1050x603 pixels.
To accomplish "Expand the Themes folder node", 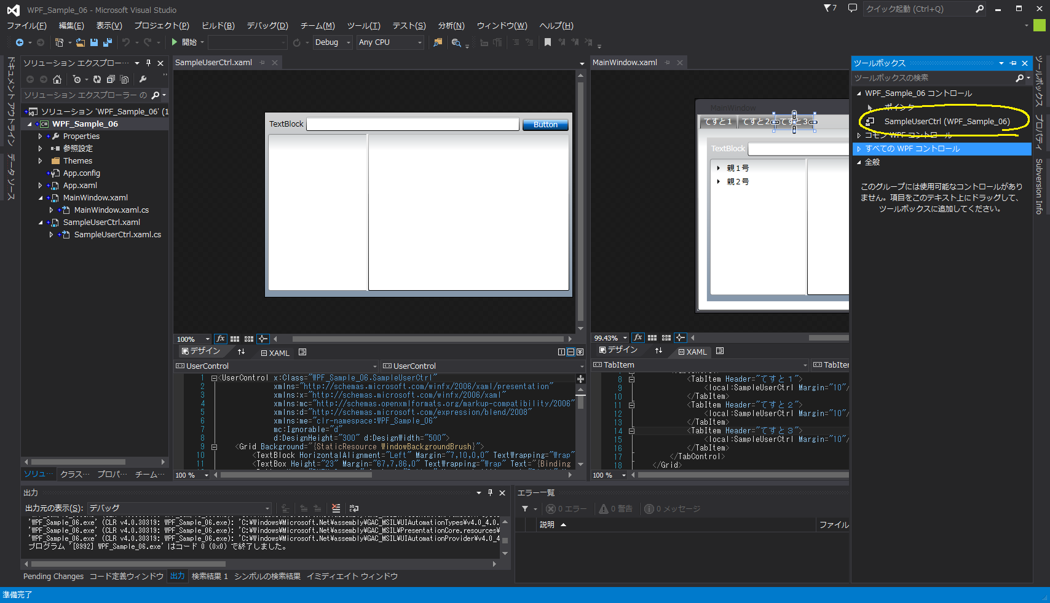I will click(x=41, y=161).
